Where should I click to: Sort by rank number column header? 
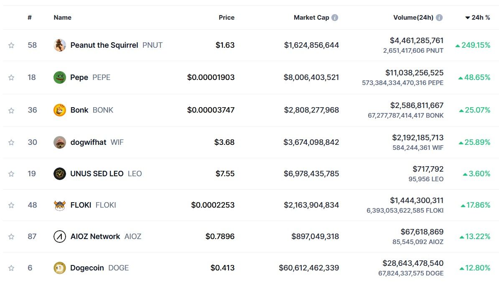click(30, 18)
